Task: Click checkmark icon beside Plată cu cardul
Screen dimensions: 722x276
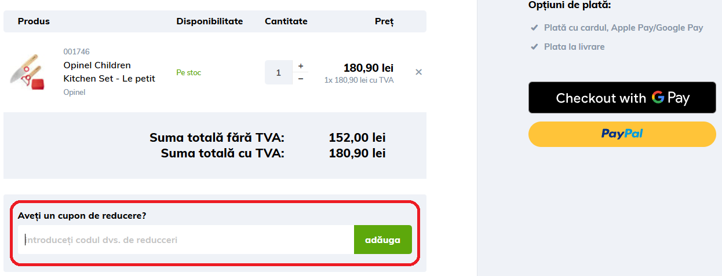Action: pos(534,28)
